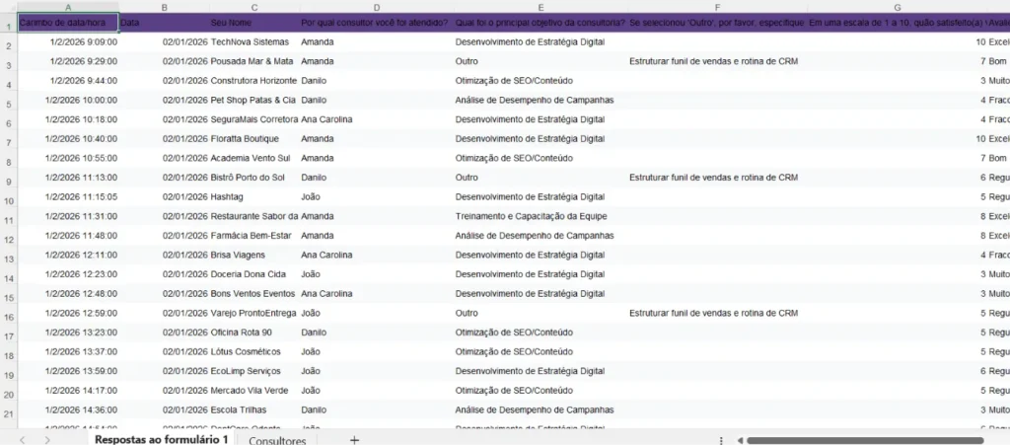The width and height of the screenshot is (1010, 445).
Task: Select column G by its header
Action: 897,8
